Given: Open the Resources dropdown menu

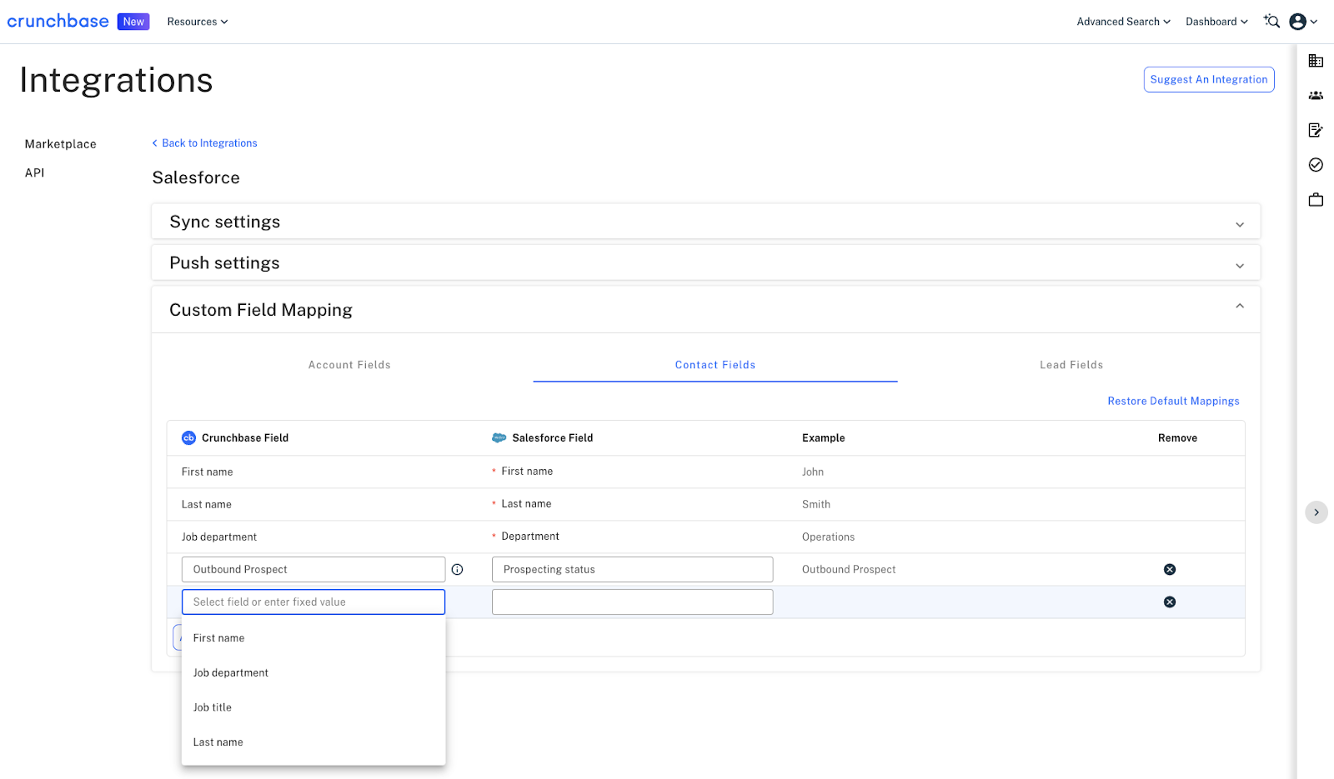Looking at the screenshot, I should (198, 22).
